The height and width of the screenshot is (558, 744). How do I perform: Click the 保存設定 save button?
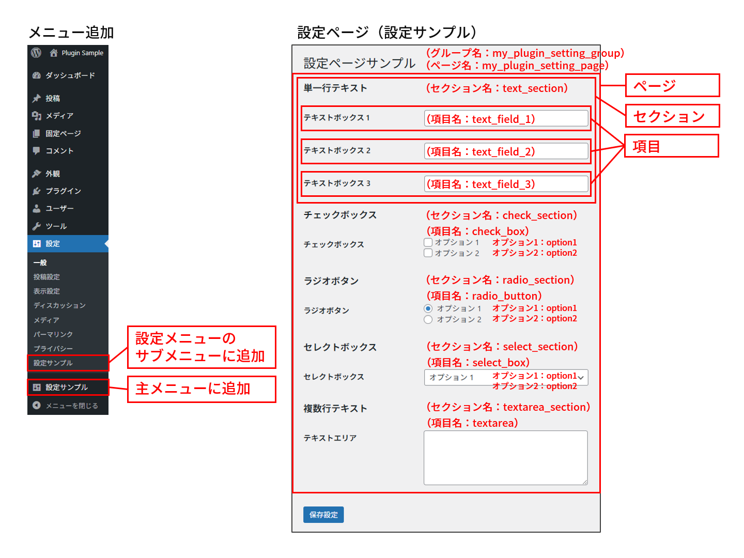coord(323,515)
